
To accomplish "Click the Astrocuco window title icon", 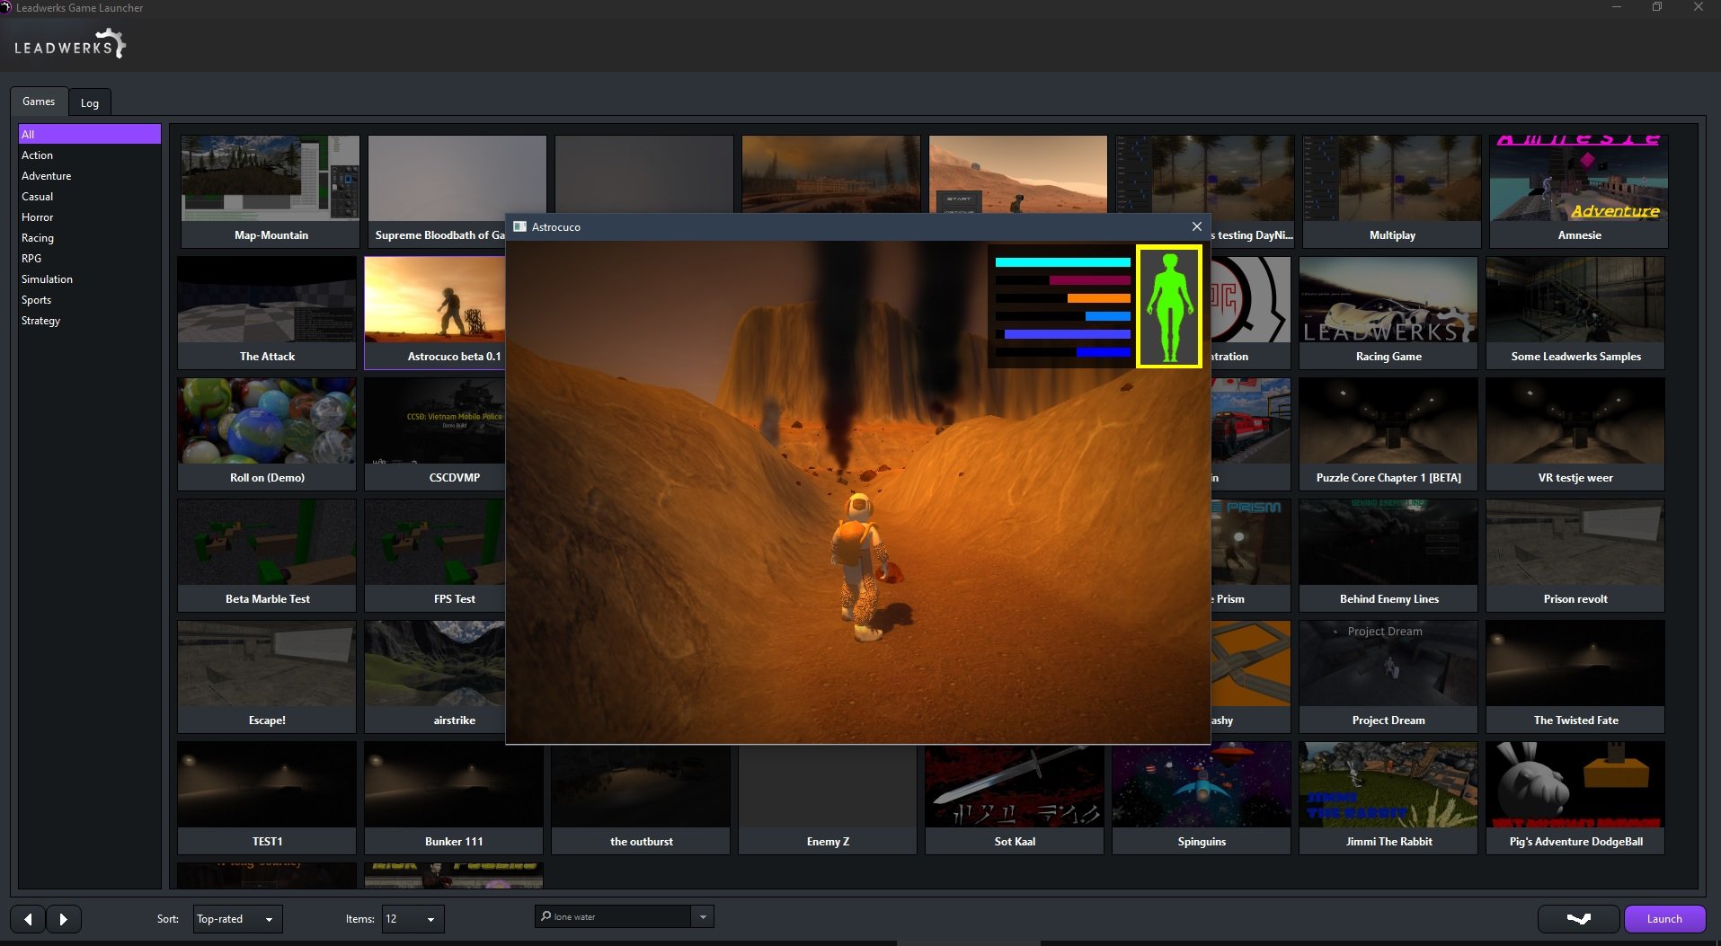I will click(x=519, y=226).
